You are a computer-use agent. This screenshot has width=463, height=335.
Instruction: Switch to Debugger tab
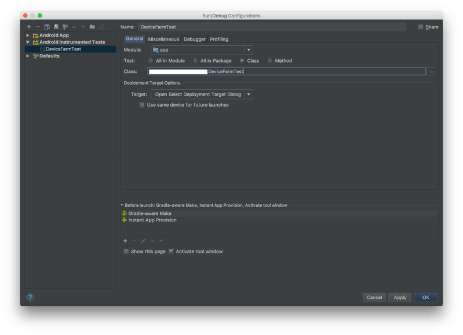(x=195, y=39)
